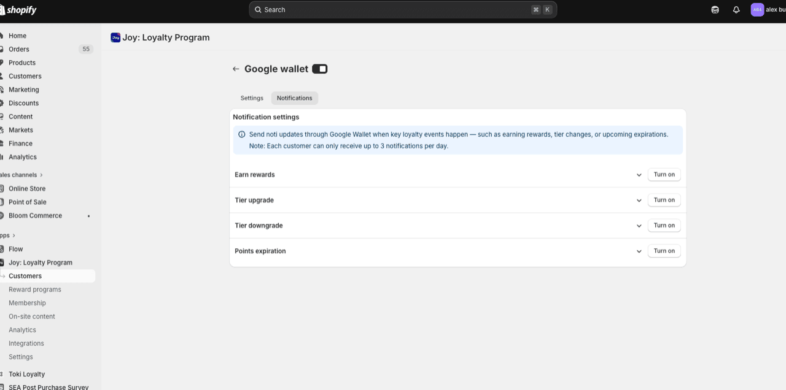
Task: Turn on Tier downgrade notifications
Action: [664, 226]
